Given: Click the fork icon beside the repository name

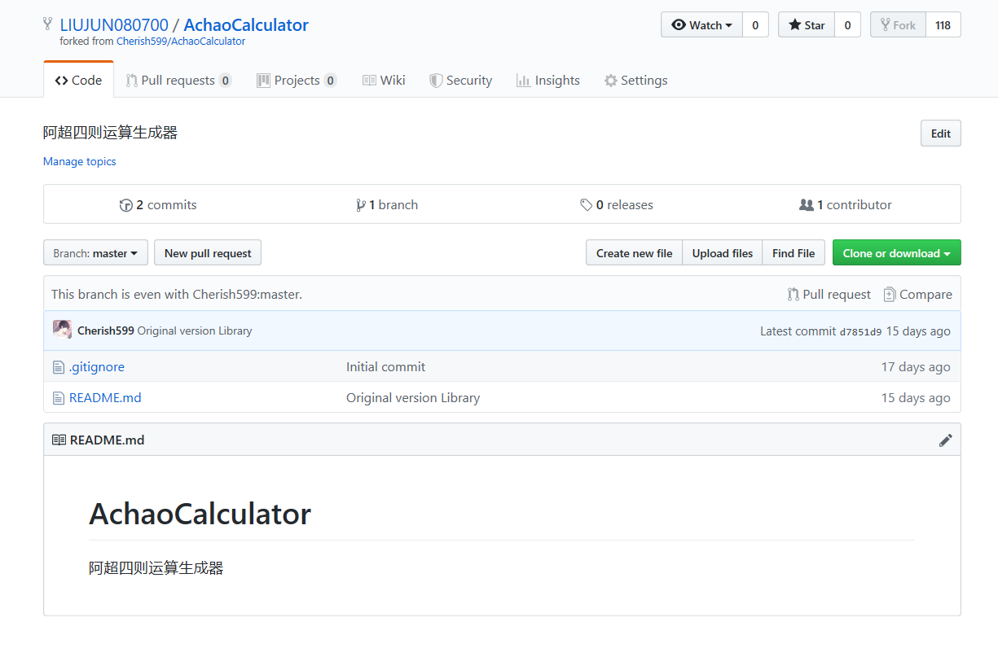Looking at the screenshot, I should pos(48,24).
